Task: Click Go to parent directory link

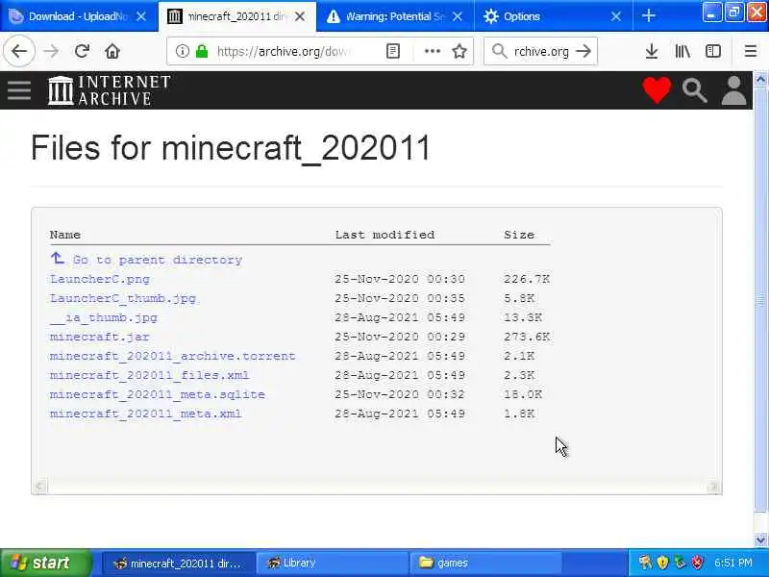Action: point(158,260)
